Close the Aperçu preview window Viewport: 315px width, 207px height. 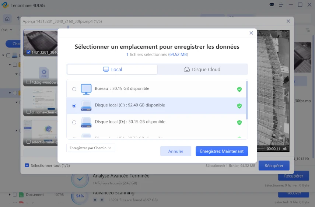288,21
